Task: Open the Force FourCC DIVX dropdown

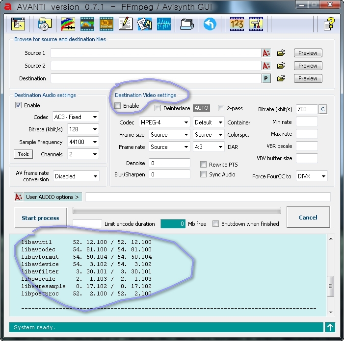Action: pyautogui.click(x=312, y=176)
